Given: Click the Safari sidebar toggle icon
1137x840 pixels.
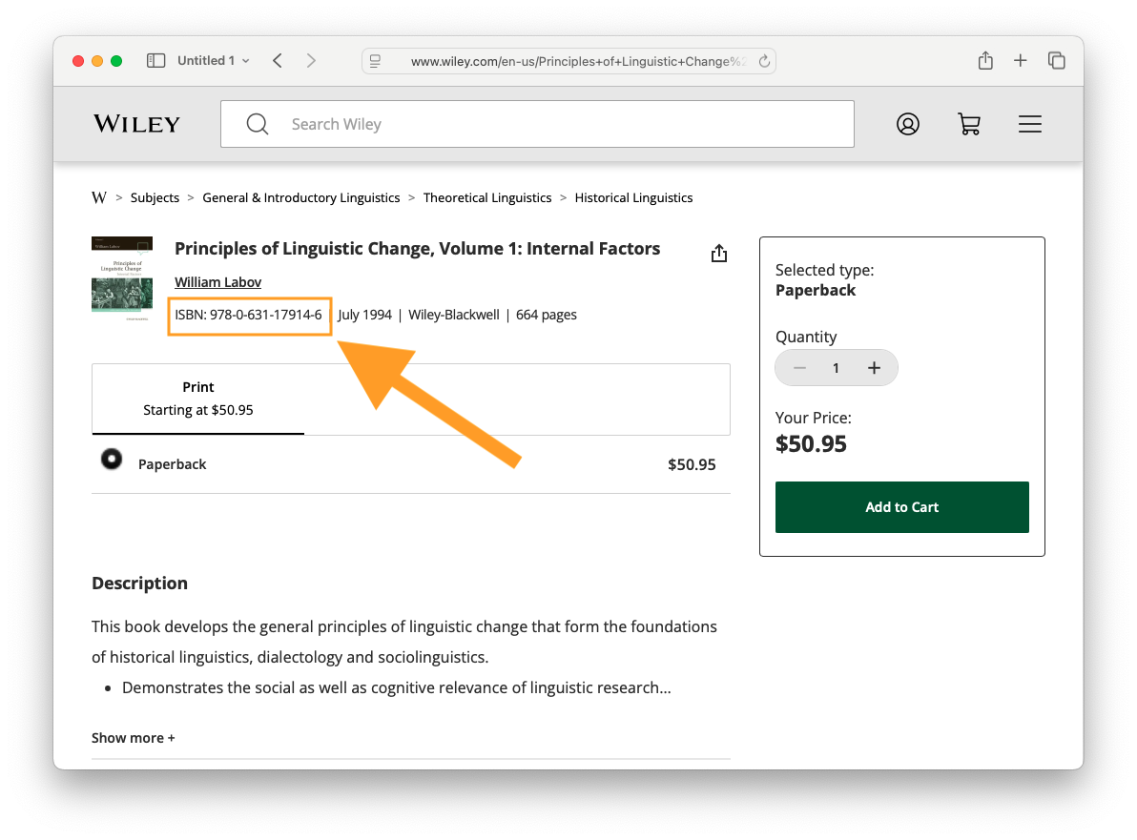Looking at the screenshot, I should [x=156, y=61].
